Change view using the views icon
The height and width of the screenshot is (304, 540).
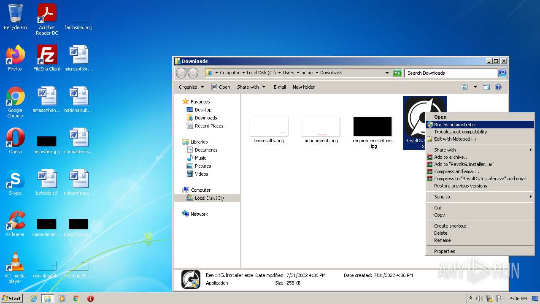pos(465,87)
